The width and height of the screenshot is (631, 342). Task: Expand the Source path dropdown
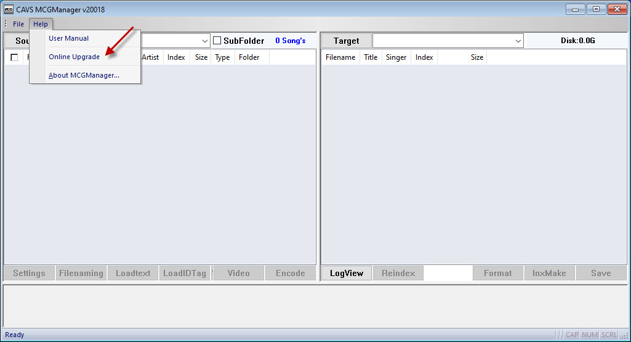(205, 41)
